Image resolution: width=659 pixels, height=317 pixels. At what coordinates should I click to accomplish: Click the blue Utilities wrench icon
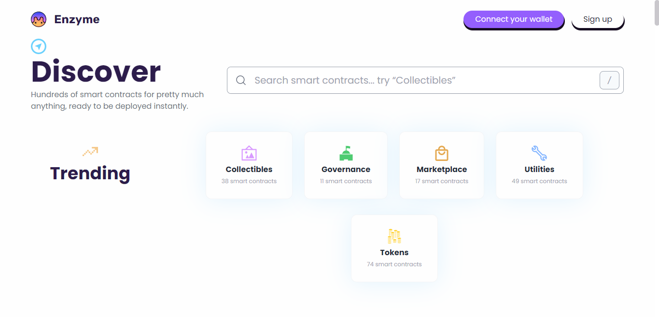(x=539, y=153)
